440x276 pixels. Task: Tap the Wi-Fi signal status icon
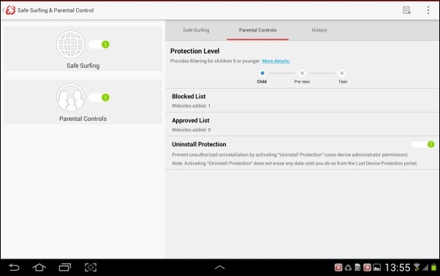tap(417, 267)
